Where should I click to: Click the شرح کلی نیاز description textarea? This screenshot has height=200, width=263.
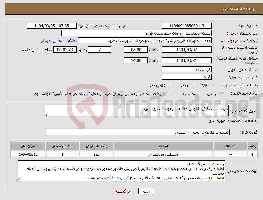(x=137, y=111)
